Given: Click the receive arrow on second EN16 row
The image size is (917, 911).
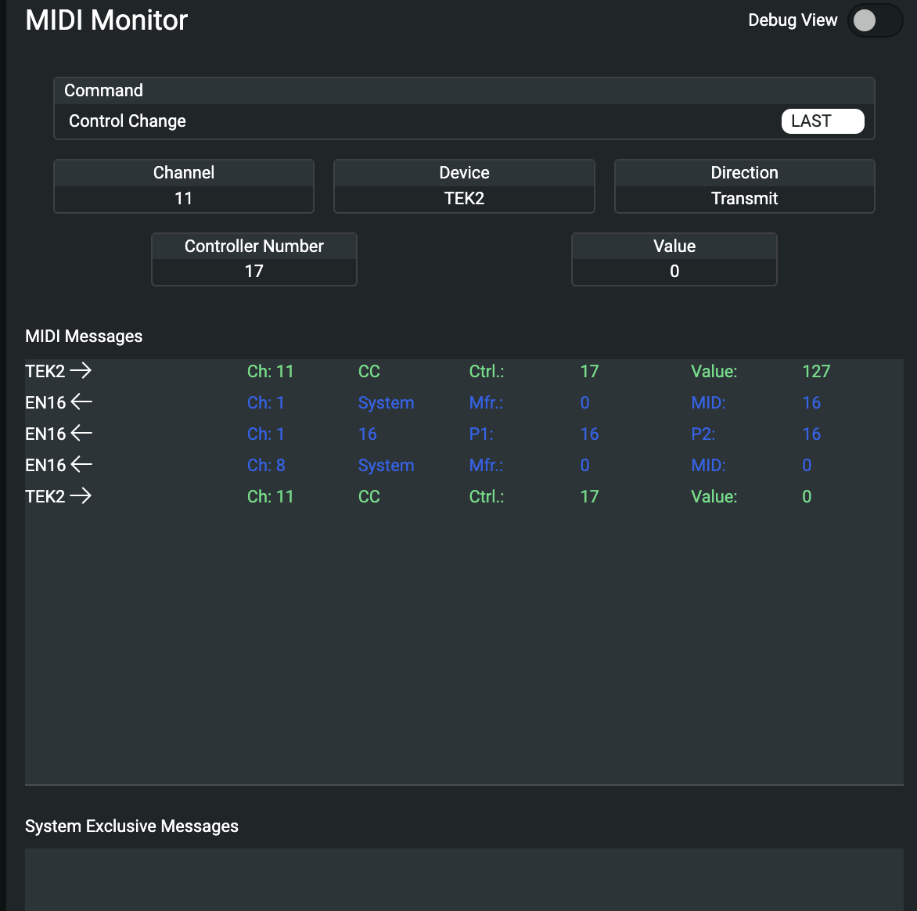Looking at the screenshot, I should tap(81, 434).
